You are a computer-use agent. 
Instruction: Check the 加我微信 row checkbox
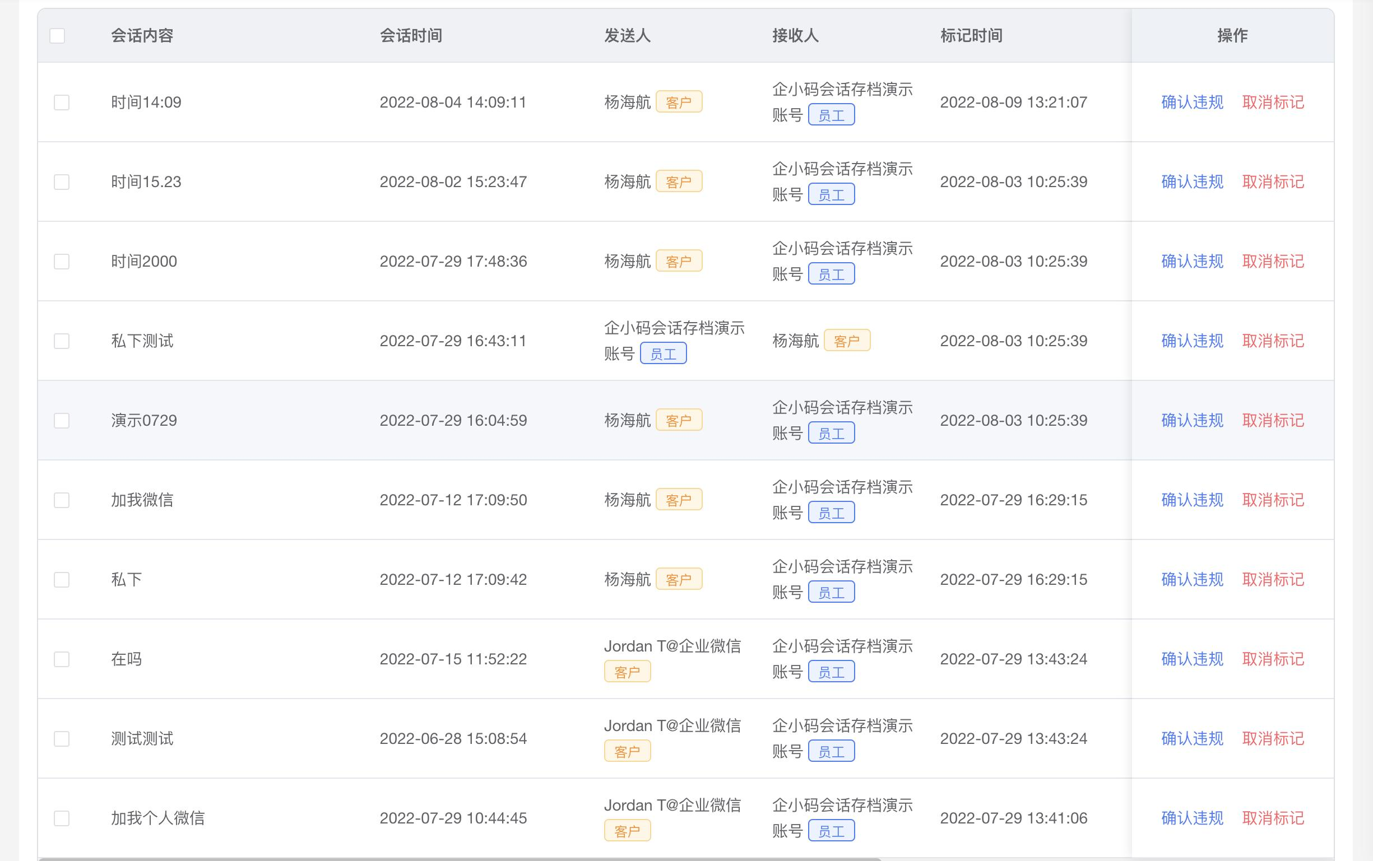[62, 500]
